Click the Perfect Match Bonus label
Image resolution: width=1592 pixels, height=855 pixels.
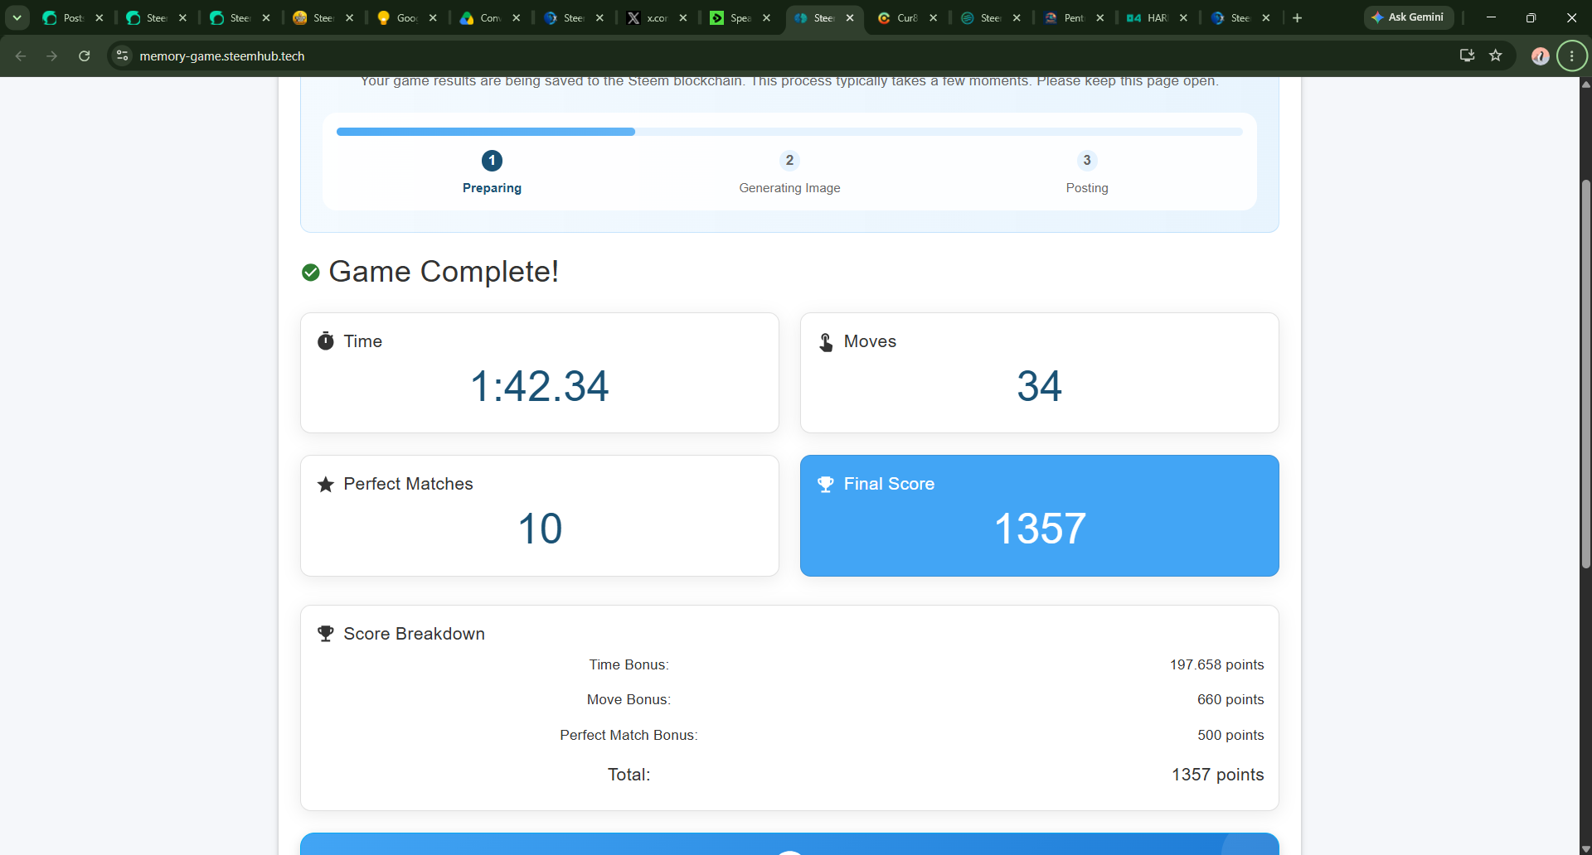(629, 735)
